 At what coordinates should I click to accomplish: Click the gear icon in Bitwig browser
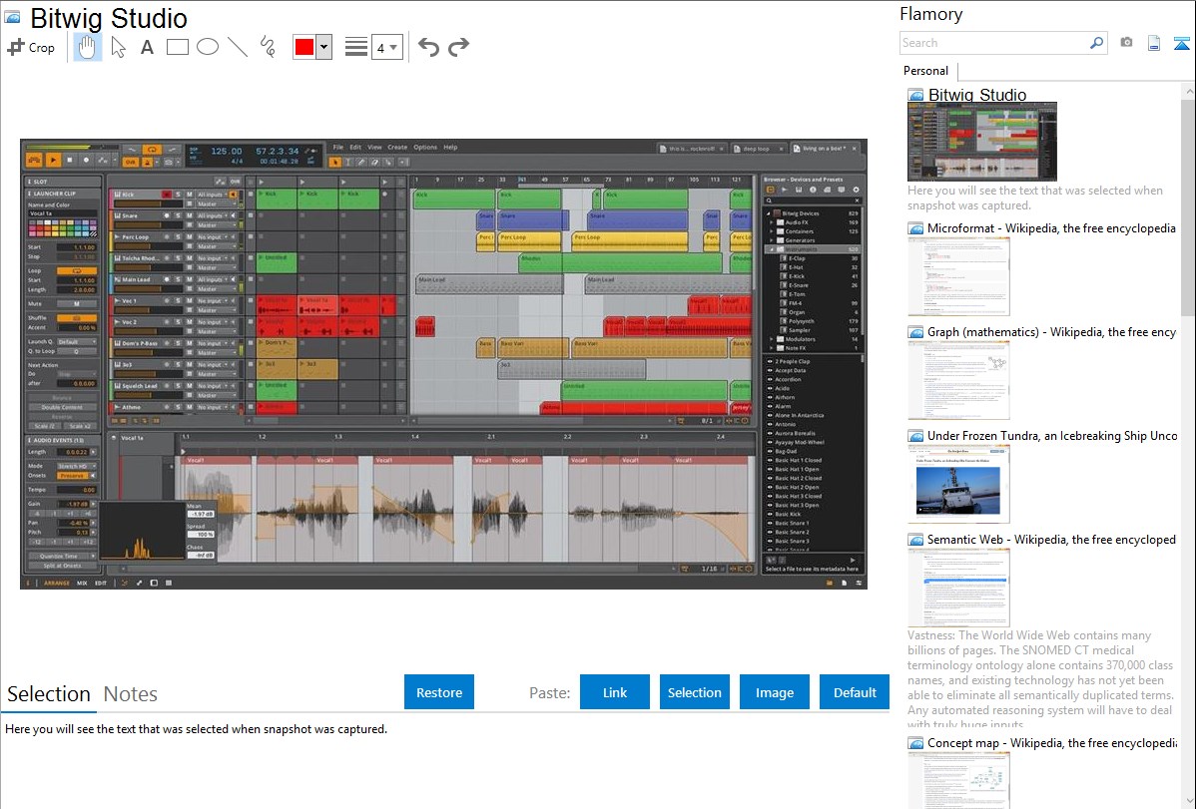(x=856, y=190)
